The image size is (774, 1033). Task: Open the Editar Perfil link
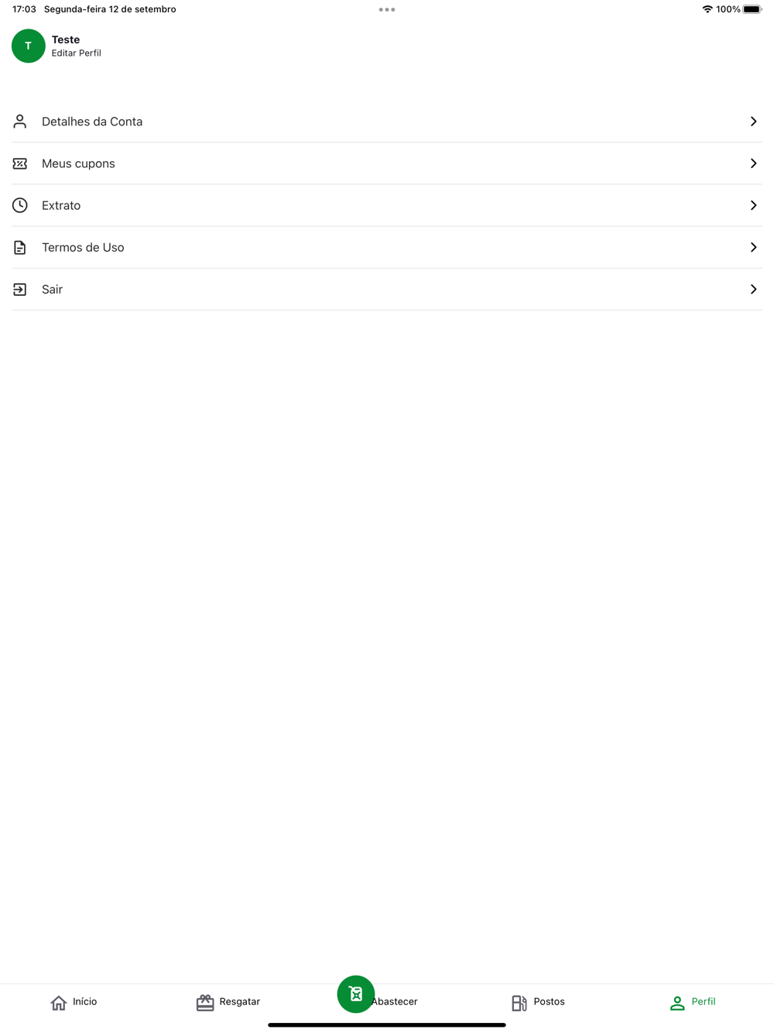click(x=77, y=53)
